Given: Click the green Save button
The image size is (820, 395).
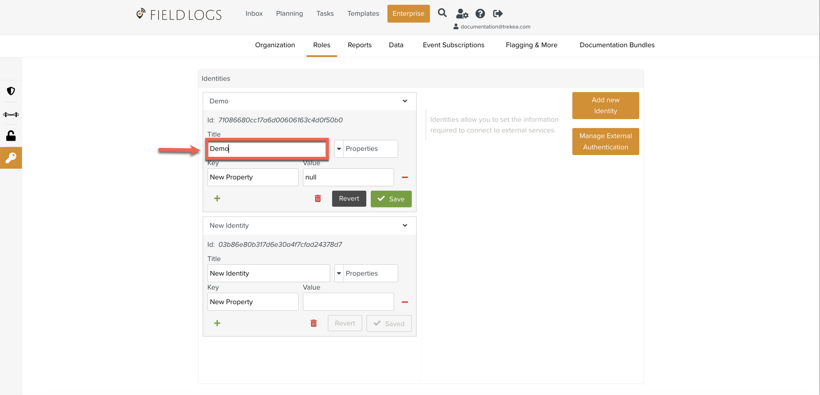Looking at the screenshot, I should pos(391,199).
